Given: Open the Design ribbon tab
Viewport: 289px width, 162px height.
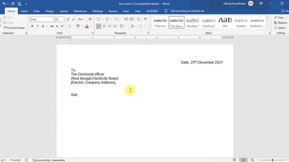Looking at the screenshot, I should 50,11.
